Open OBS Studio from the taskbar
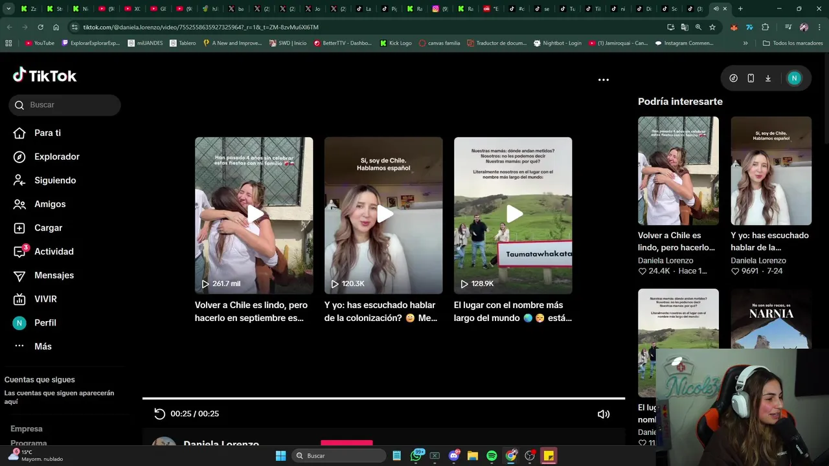 click(530, 456)
